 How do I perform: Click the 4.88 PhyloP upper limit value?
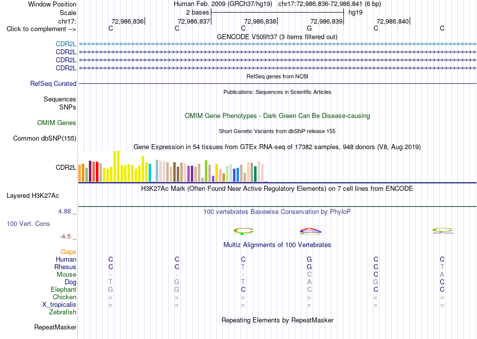click(64, 211)
